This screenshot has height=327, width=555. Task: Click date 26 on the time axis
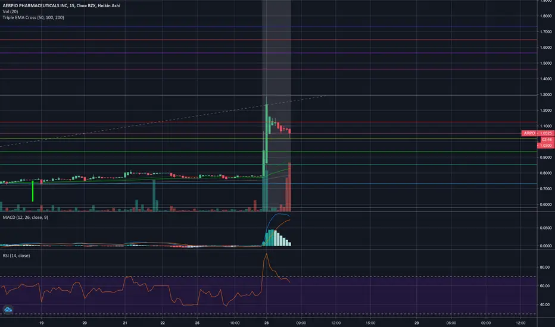pos(197,323)
